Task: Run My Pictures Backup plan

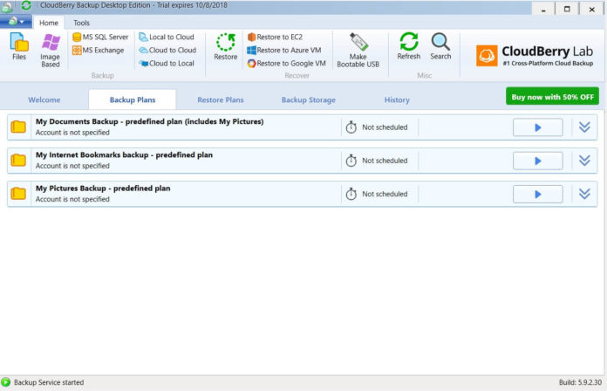Action: click(538, 194)
